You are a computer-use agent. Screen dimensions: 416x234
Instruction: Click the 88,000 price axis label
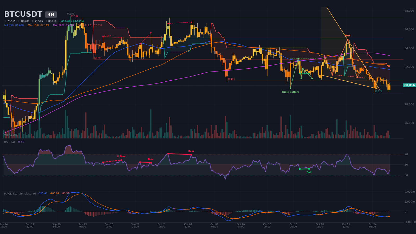[409, 11]
